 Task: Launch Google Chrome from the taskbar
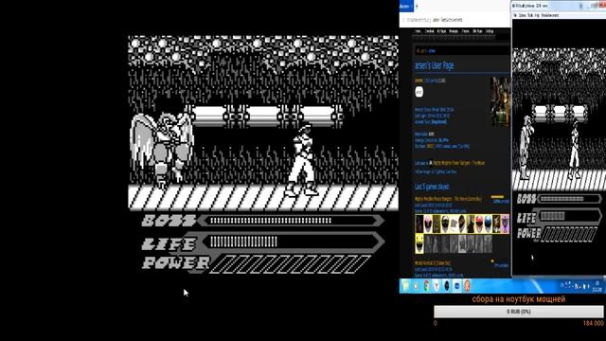426,286
